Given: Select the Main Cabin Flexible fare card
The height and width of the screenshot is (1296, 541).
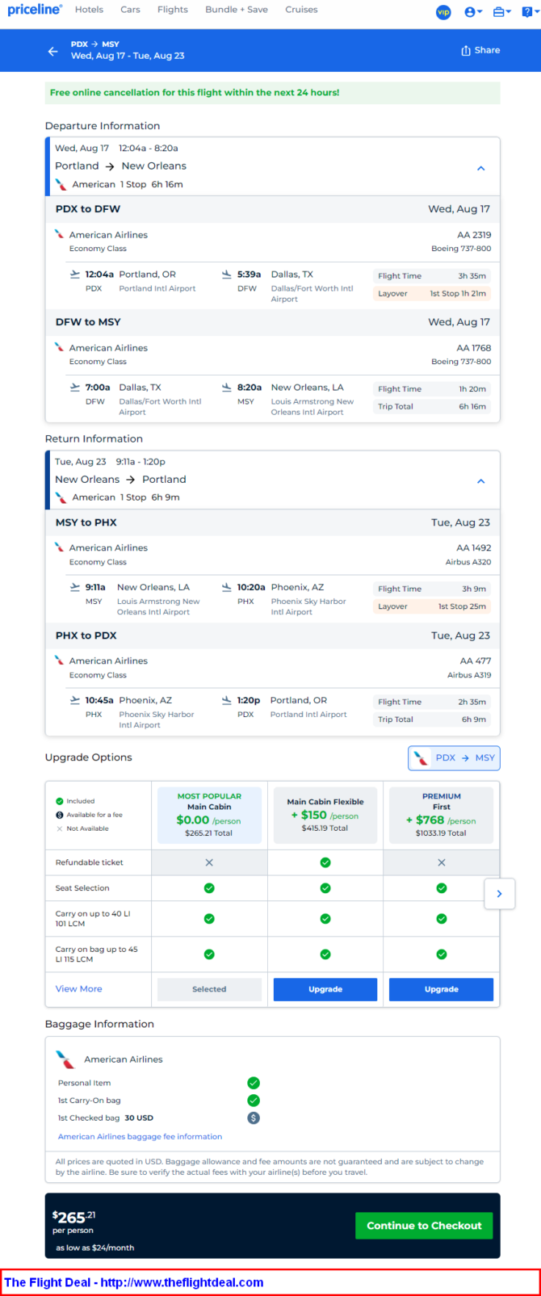Looking at the screenshot, I should click(x=325, y=815).
